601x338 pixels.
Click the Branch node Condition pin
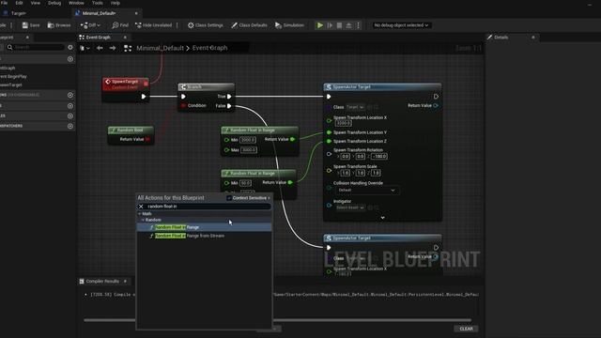coord(183,105)
